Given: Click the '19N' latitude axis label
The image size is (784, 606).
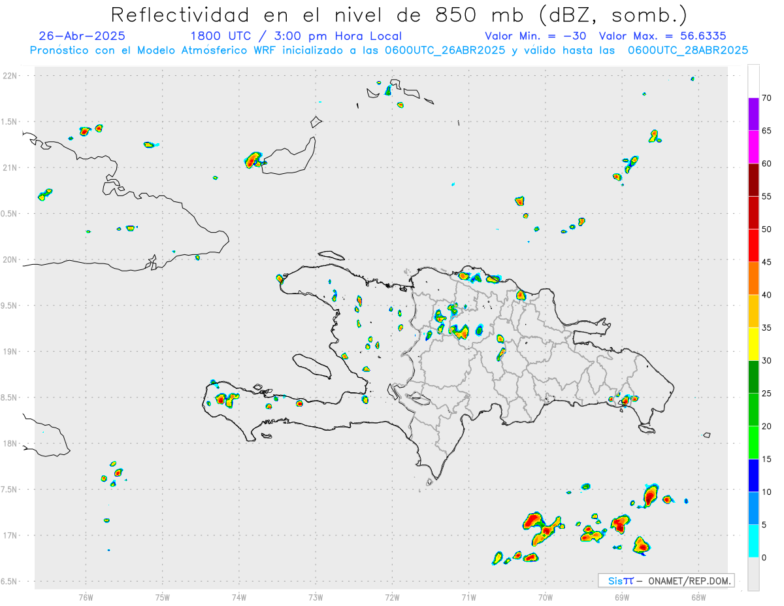Looking at the screenshot, I should click(x=11, y=352).
